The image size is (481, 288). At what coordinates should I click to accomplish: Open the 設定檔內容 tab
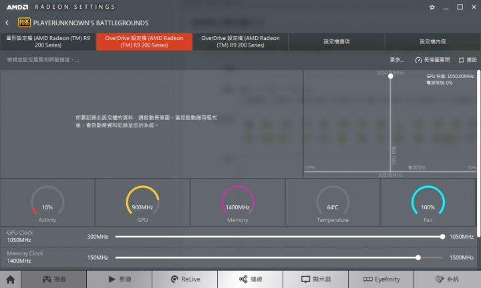432,41
